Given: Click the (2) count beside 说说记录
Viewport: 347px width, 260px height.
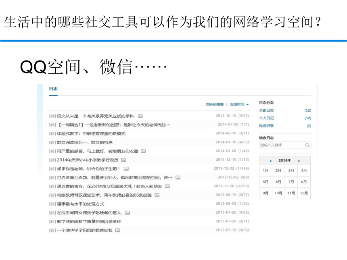Looking at the screenshot, I should tap(309, 126).
